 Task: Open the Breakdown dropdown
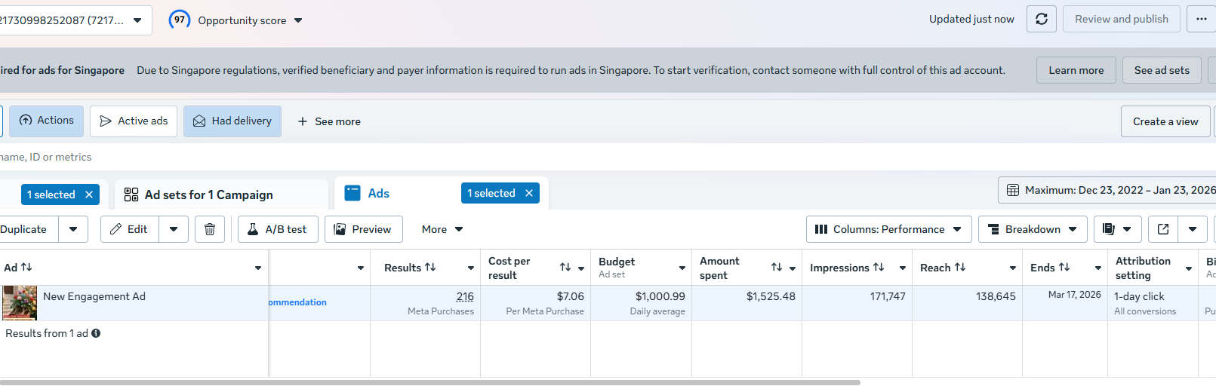tap(1032, 229)
